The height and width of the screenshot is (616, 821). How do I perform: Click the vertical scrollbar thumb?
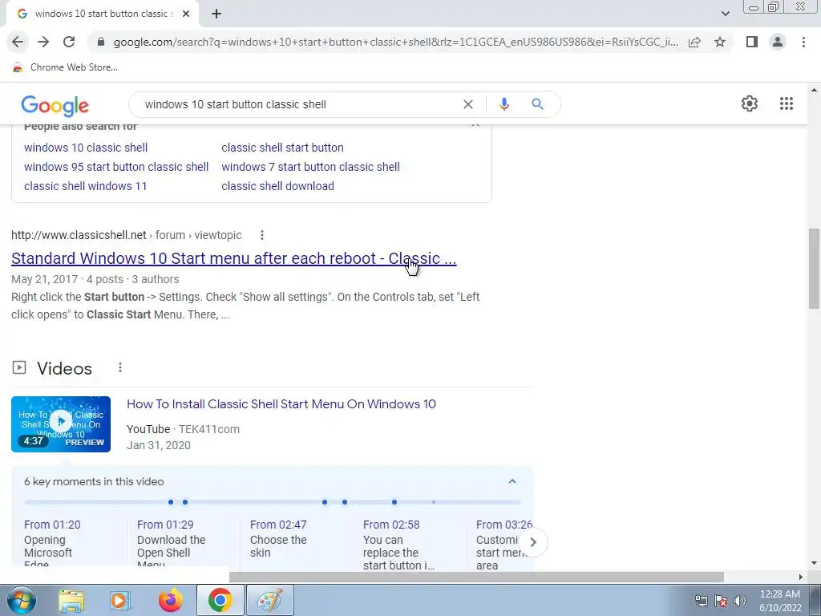coord(814,269)
